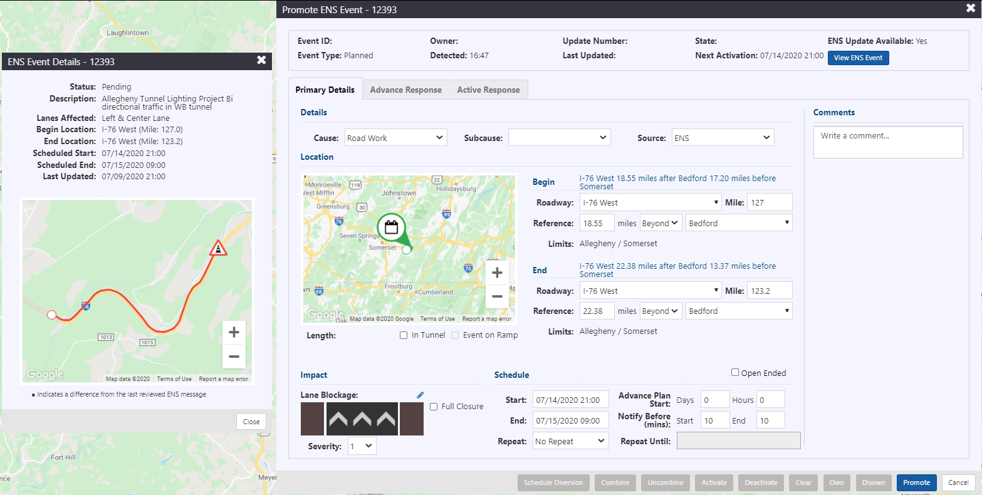
Task: Click the Cancel button
Action: coord(958,482)
